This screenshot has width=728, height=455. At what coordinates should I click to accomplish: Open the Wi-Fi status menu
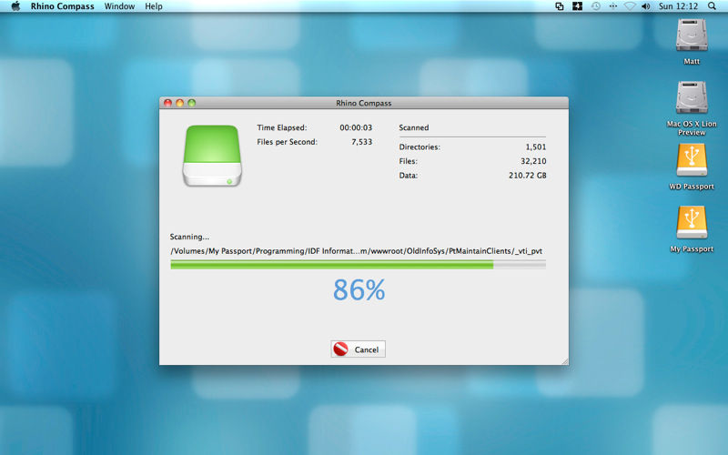630,6
